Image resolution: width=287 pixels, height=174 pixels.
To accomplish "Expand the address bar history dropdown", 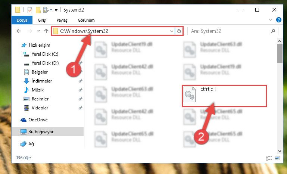I will click(172, 31).
